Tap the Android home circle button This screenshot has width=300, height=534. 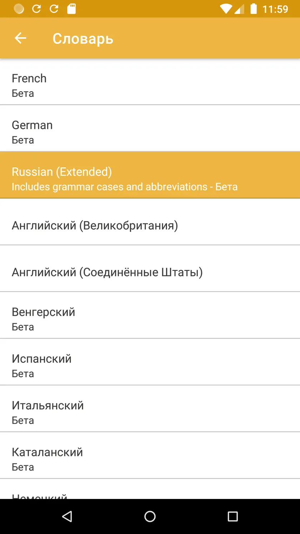pyautogui.click(x=150, y=516)
